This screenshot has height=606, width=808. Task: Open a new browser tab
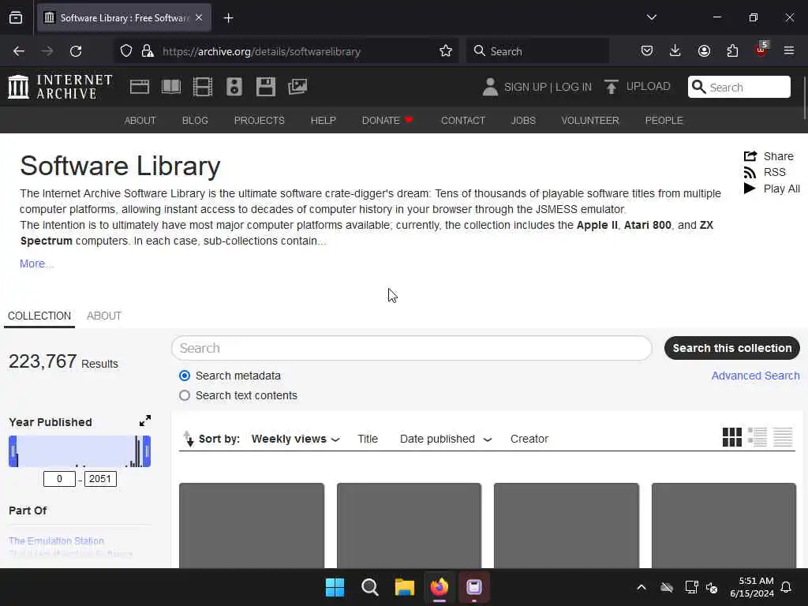[x=228, y=18]
